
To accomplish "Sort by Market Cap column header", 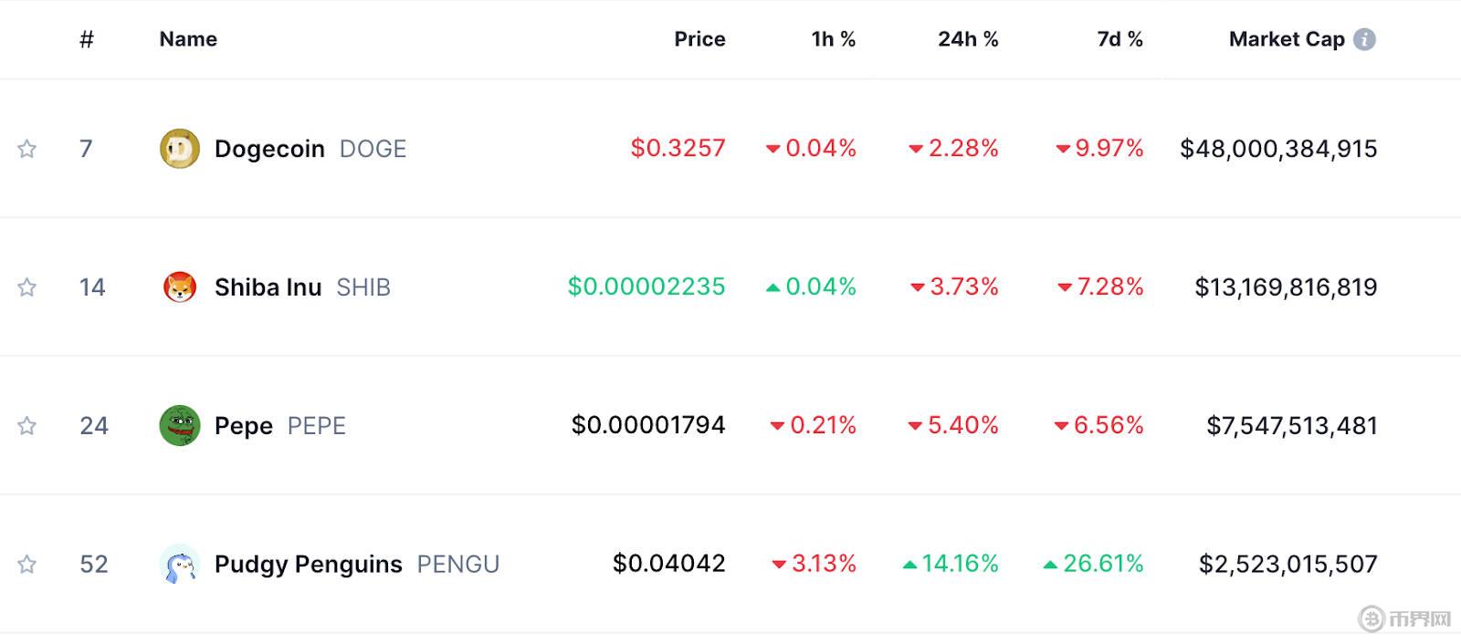I will (x=1286, y=39).
